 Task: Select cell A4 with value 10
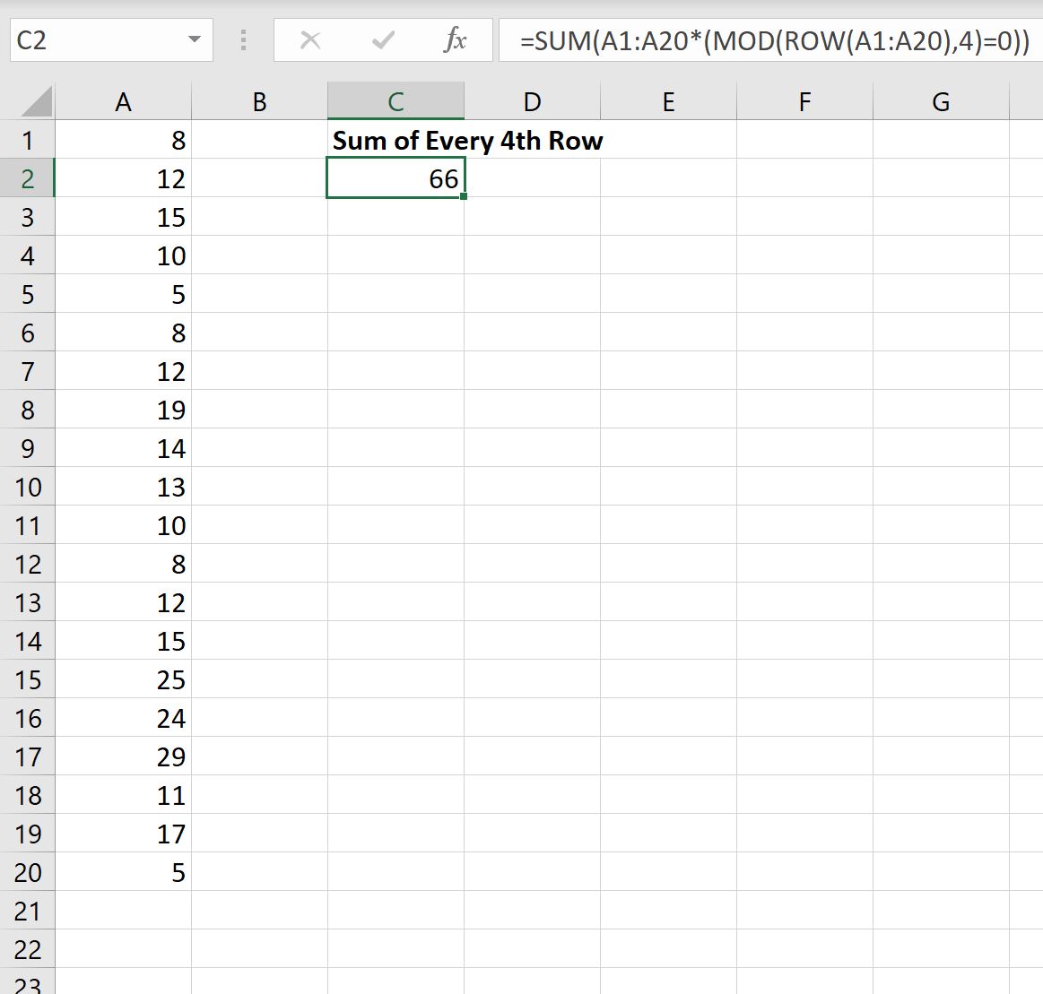pyautogui.click(x=123, y=255)
